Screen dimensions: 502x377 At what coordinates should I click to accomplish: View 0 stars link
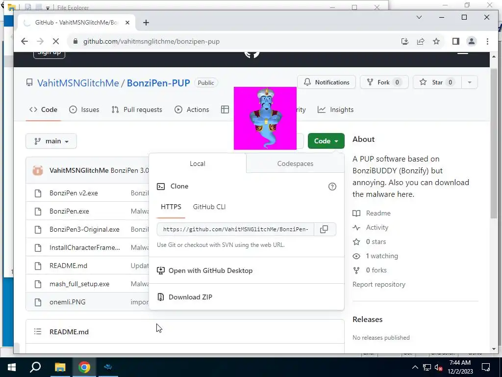(x=370, y=242)
